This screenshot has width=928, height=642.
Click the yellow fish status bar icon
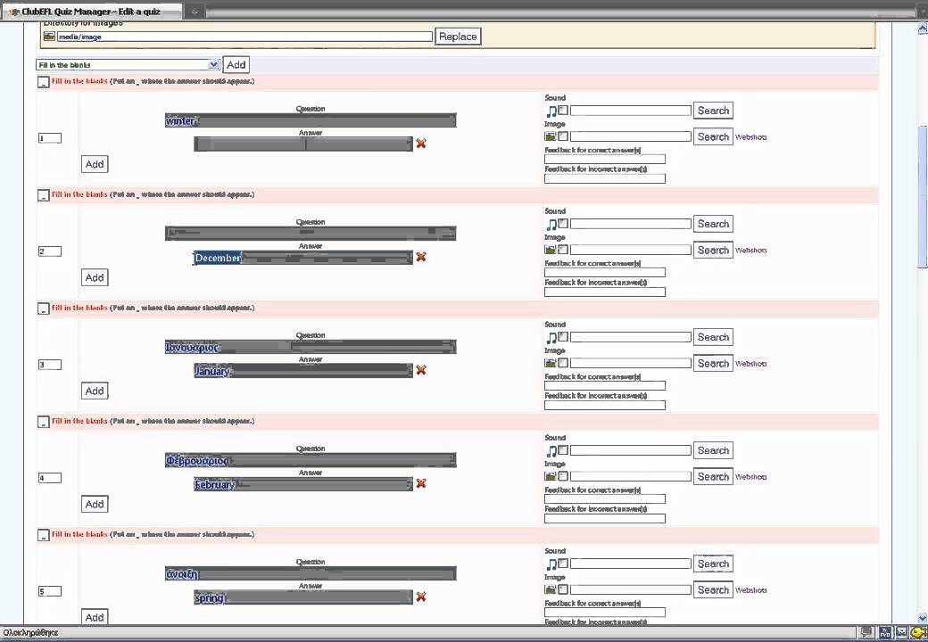click(x=918, y=632)
